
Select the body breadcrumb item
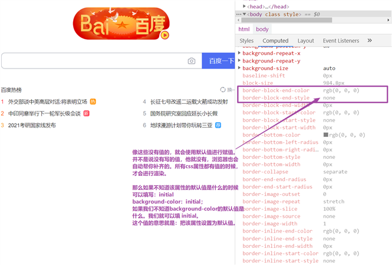262,30
